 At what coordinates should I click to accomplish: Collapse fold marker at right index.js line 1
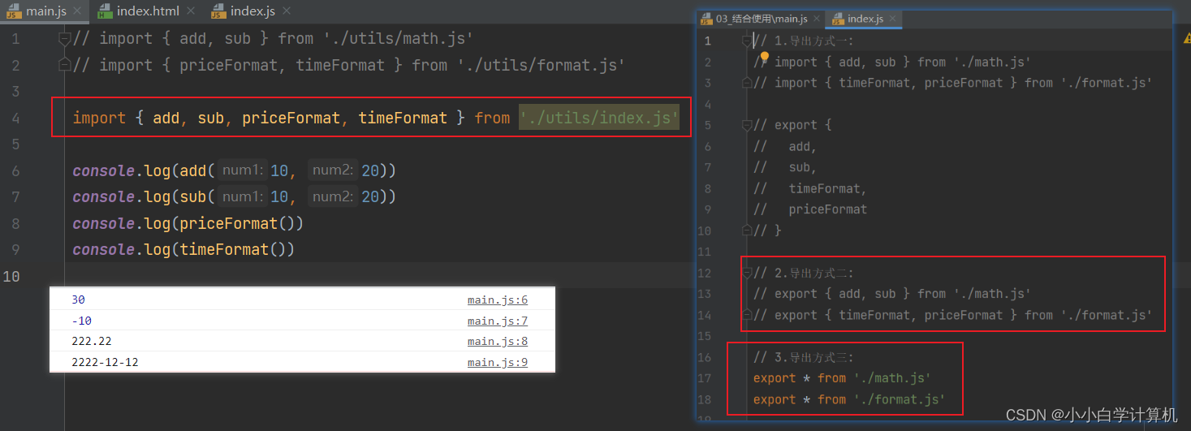pyautogui.click(x=748, y=41)
